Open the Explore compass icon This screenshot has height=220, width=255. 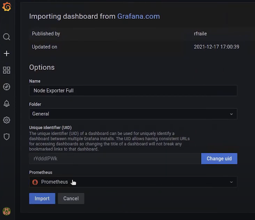7,87
